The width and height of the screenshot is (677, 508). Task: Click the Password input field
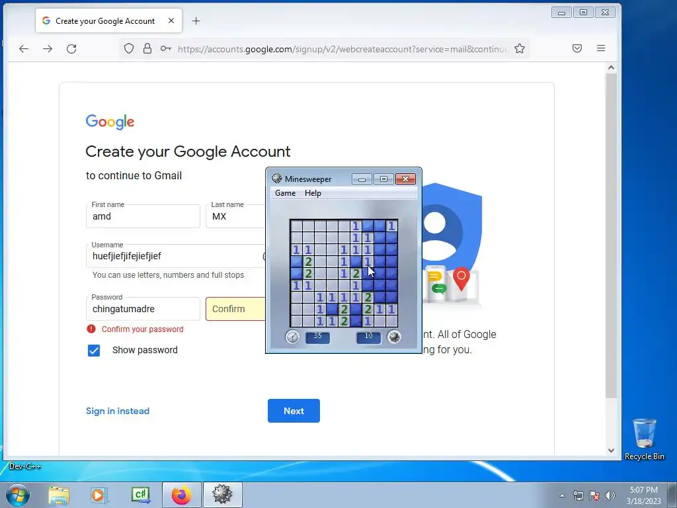143,309
